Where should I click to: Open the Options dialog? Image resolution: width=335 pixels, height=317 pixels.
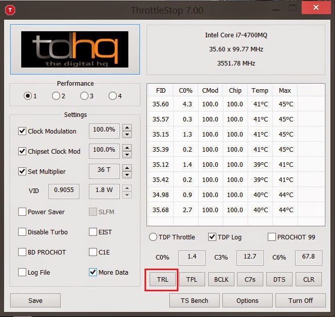[x=247, y=300]
